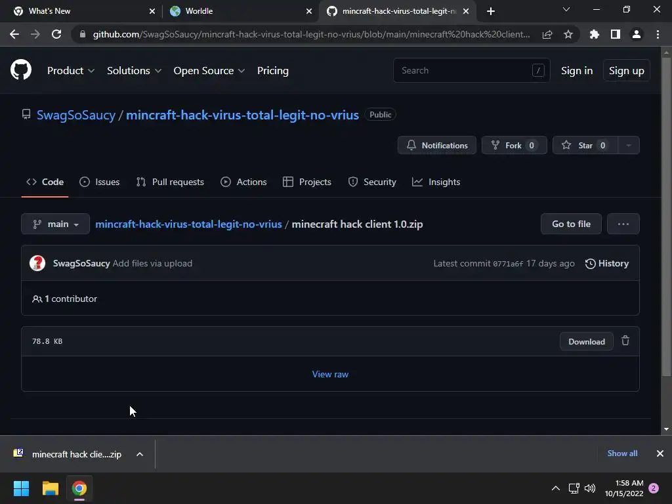Click the share page icon in address bar
This screenshot has height=504, width=672.
(x=547, y=34)
